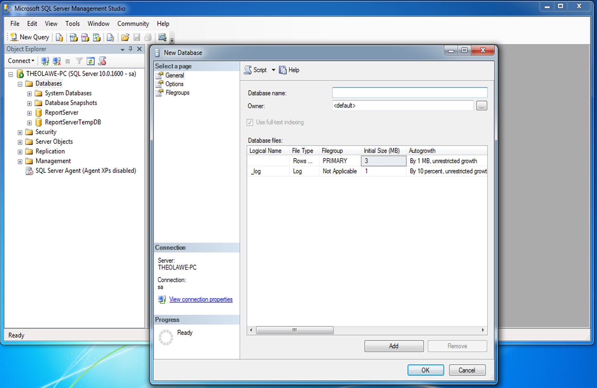The height and width of the screenshot is (388, 597).
Task: Click the Stop icon in Object Explorer
Action: [68, 61]
